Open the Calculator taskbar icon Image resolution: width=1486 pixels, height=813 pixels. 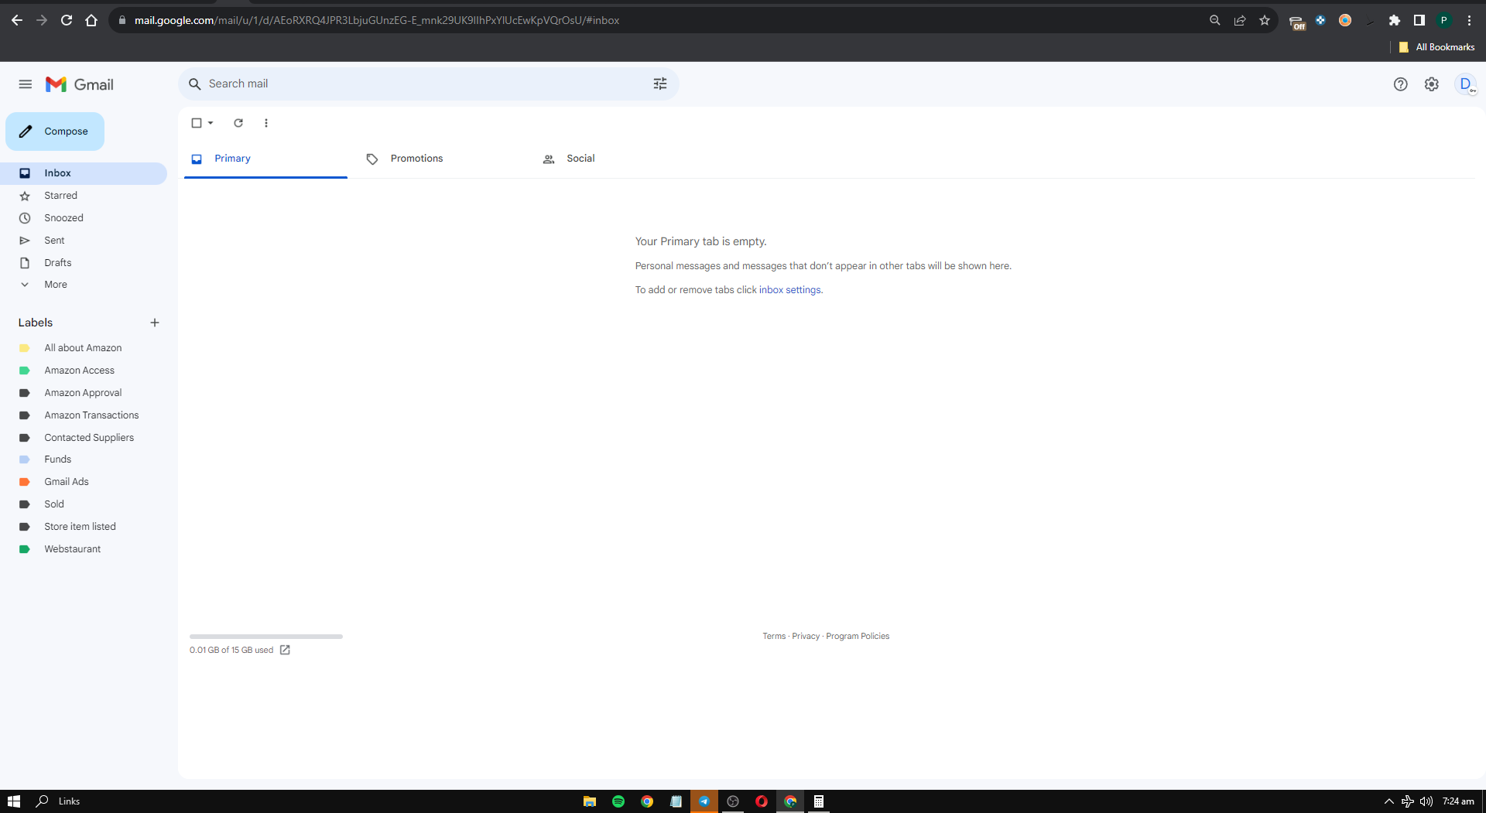819,801
